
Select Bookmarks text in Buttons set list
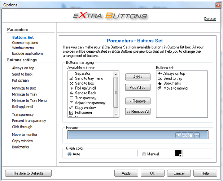(x=172, y=83)
